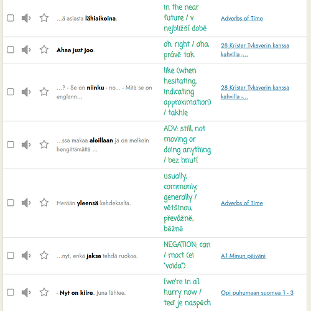Open A1 Minun päiväni lesson link
The image size is (311, 311).
243,256
